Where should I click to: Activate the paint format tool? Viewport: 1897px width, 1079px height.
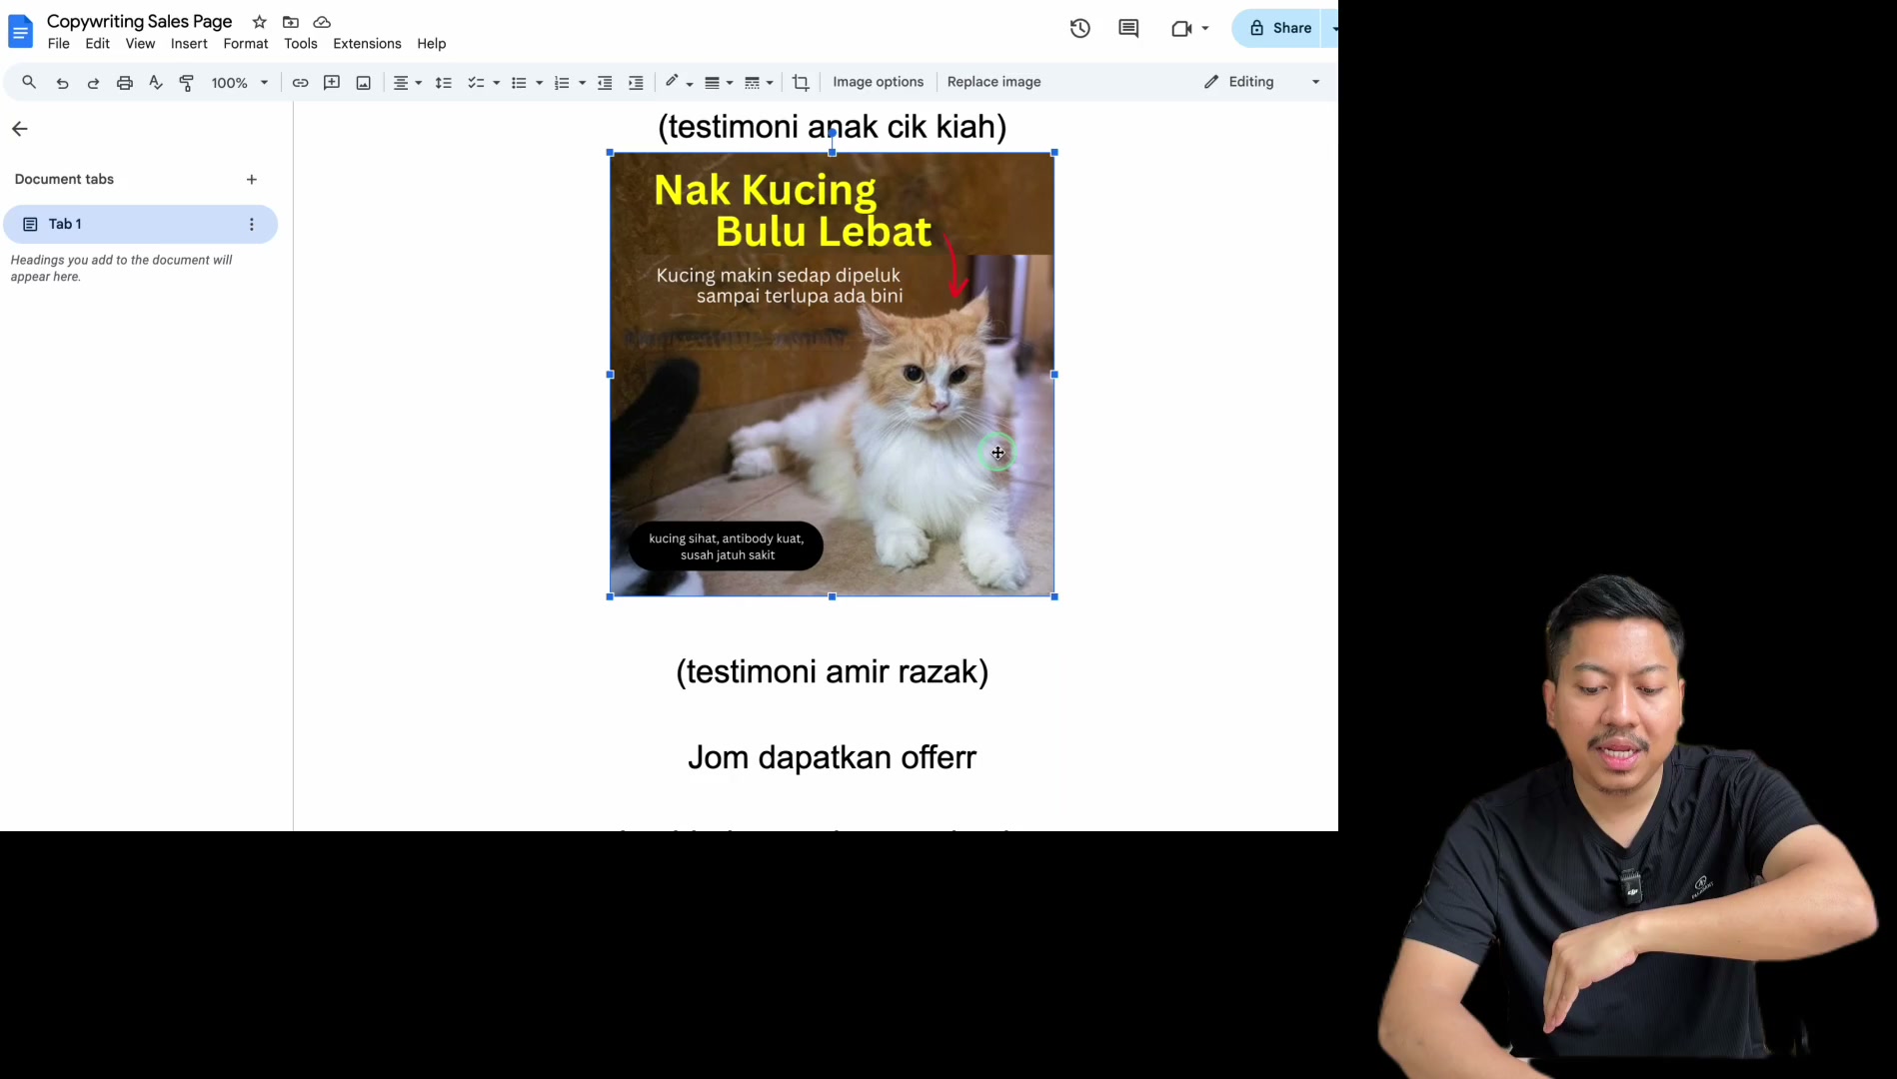tap(187, 83)
